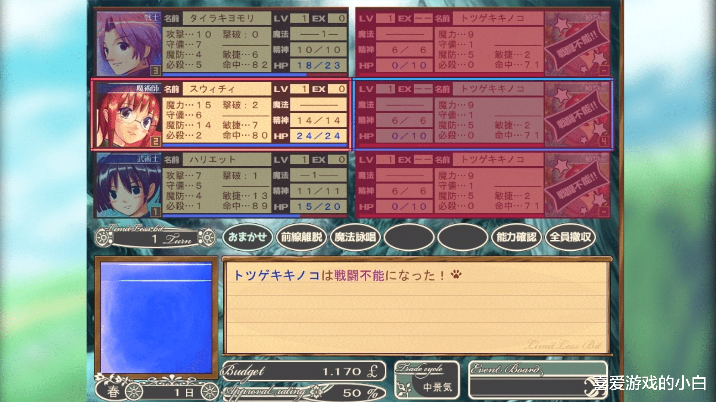Click the 全員撤収 retreat-all button

point(570,237)
